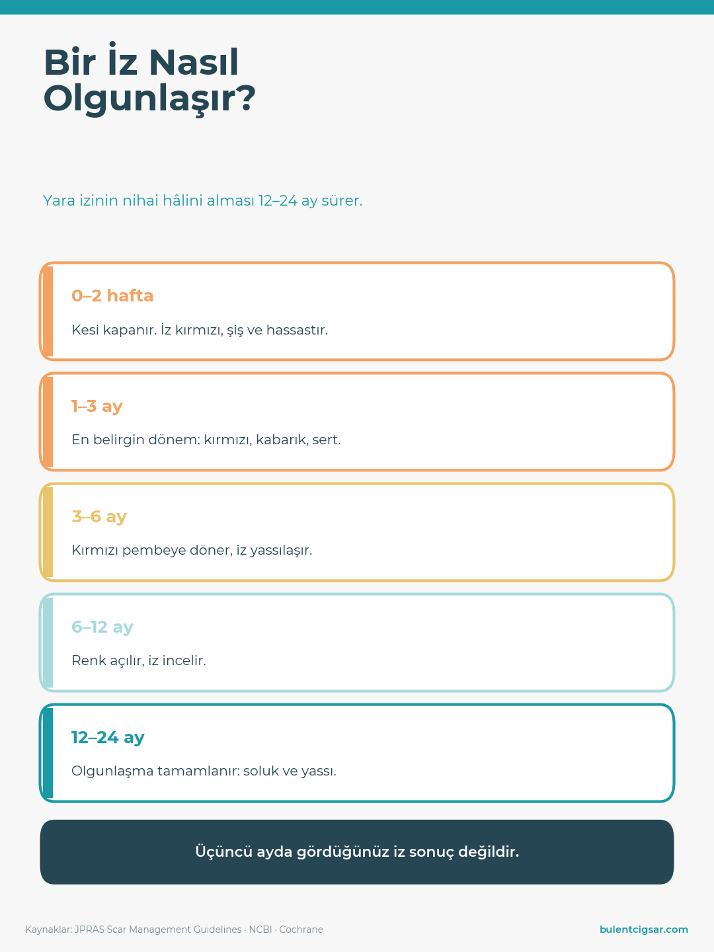Select text 'Kırmızı pembeye döner, iz yassılaşır.'
Viewport: 714px width, 952px height.
[192, 550]
